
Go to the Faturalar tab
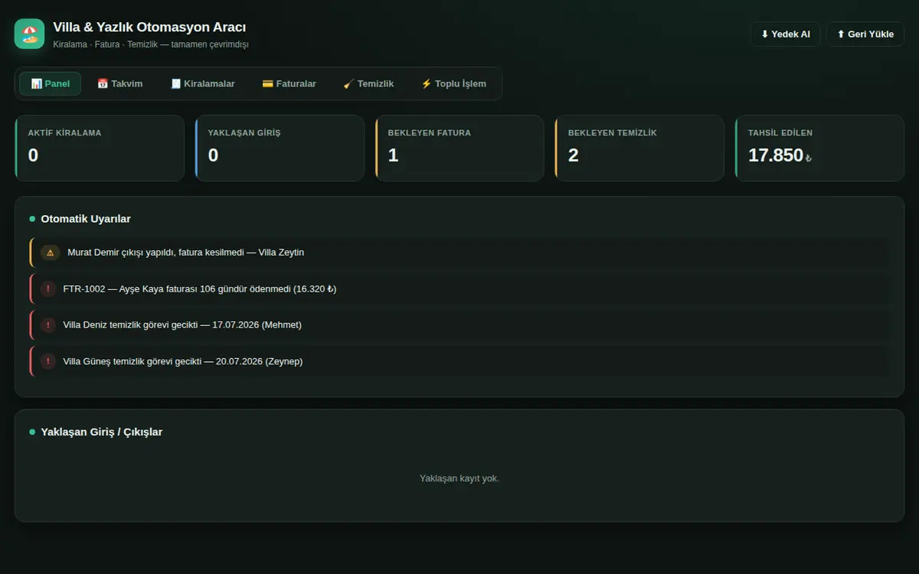click(289, 83)
